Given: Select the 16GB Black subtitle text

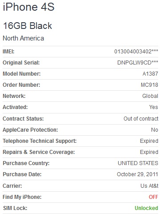Looking at the screenshot, I should point(28,26).
